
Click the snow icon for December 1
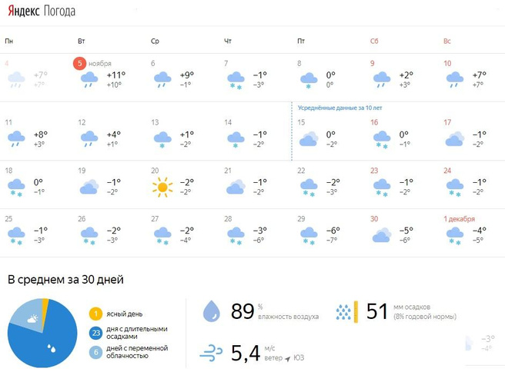(x=455, y=234)
